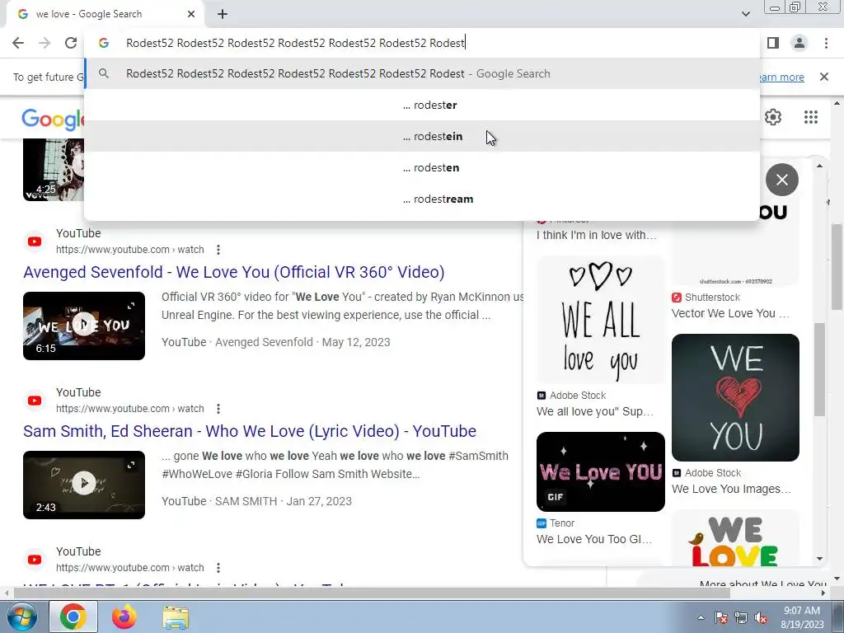The width and height of the screenshot is (844, 633).
Task: Choose the 'rodesten' suggestion
Action: click(422, 167)
